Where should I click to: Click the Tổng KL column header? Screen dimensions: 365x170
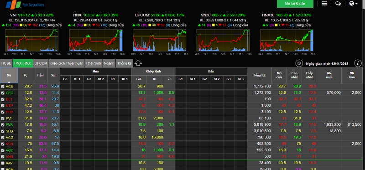[259, 75]
